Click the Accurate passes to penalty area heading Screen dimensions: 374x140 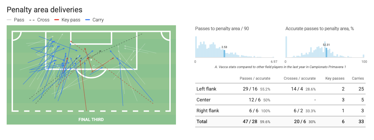(320, 29)
